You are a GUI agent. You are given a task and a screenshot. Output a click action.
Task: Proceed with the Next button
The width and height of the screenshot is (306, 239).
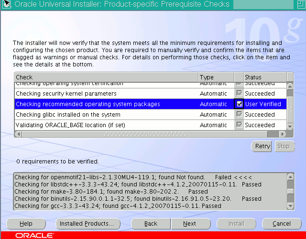pyautogui.click(x=191, y=224)
